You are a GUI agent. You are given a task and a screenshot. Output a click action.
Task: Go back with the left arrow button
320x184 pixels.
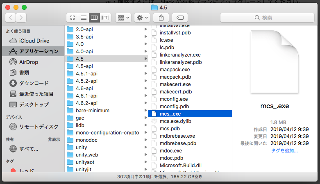[11, 18]
